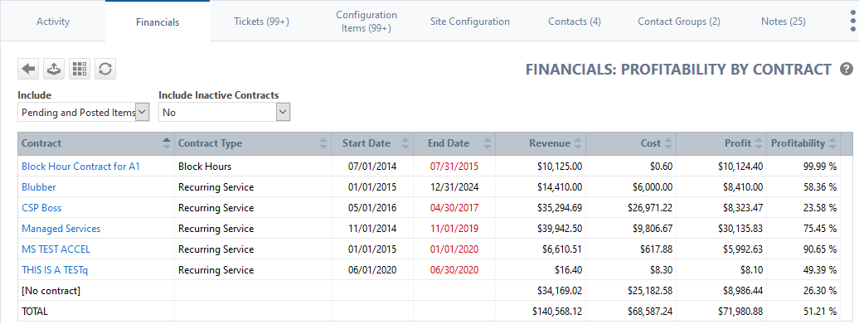Go to Site Configuration tab

coord(470,22)
